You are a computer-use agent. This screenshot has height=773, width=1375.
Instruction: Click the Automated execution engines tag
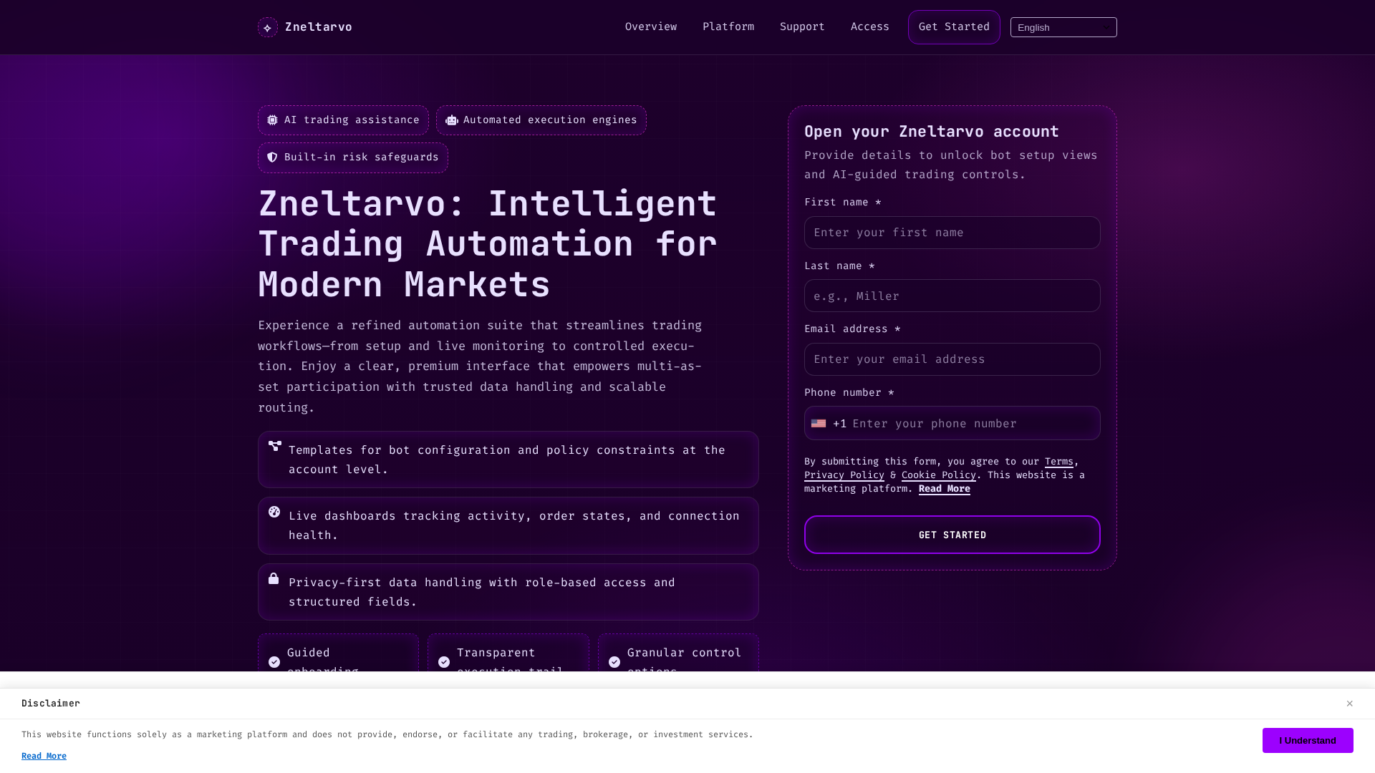point(541,120)
